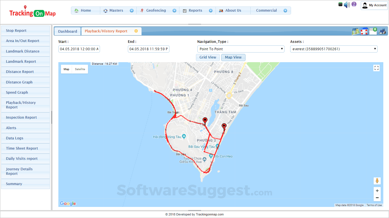The height and width of the screenshot is (218, 389).
Task: Open the printer icon to print the report
Action: 382,32
